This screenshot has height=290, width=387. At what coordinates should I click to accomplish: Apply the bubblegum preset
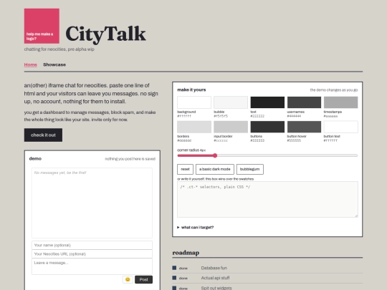point(250,169)
